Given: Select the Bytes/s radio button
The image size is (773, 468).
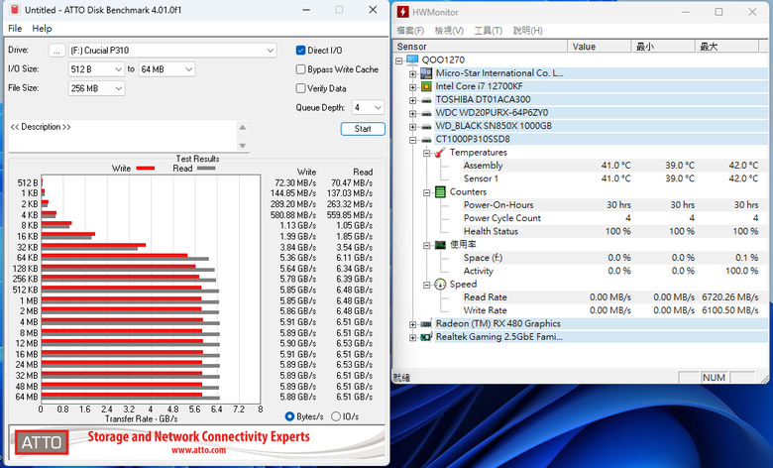Looking at the screenshot, I should pyautogui.click(x=289, y=416).
